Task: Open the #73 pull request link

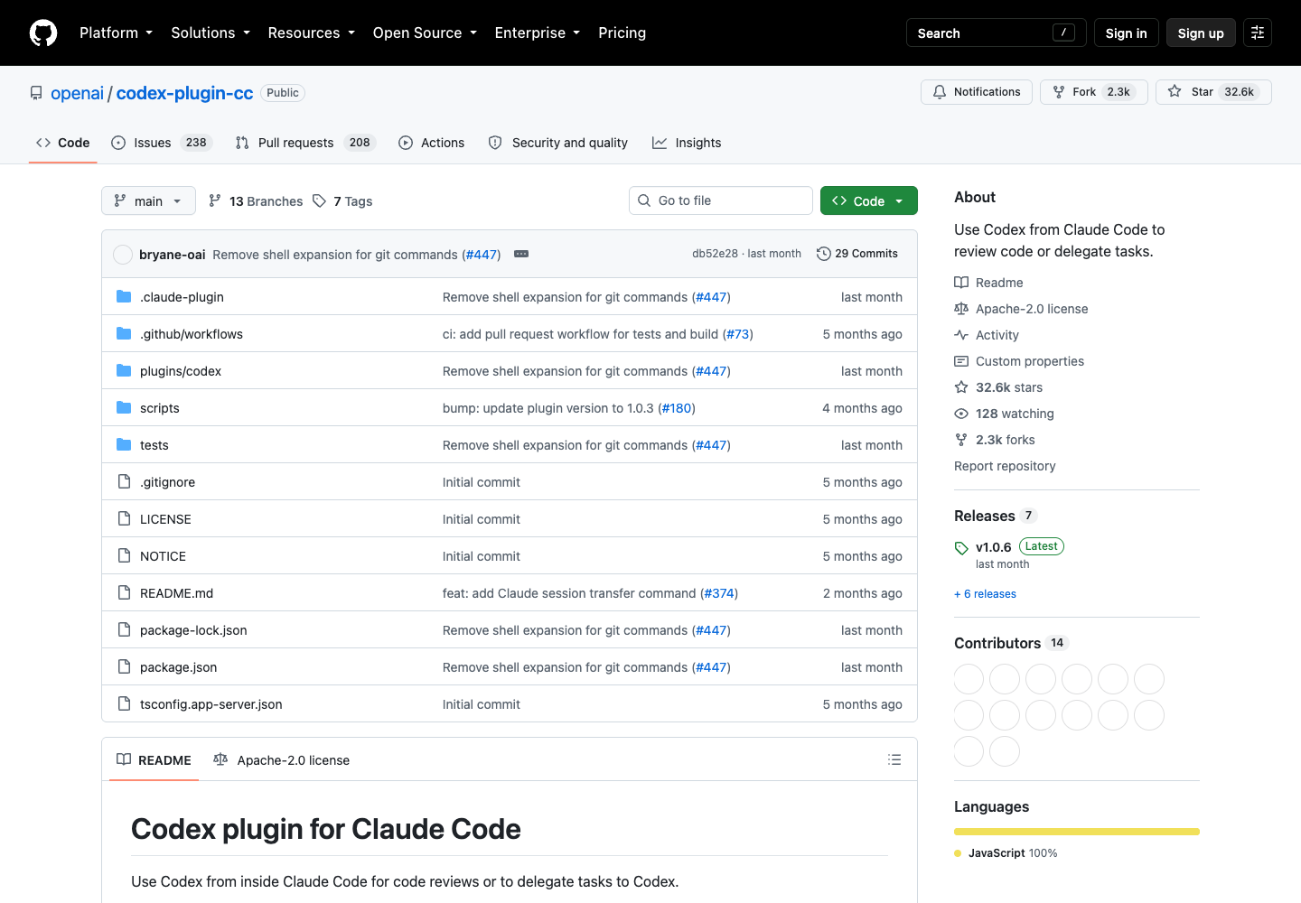Action: (738, 334)
